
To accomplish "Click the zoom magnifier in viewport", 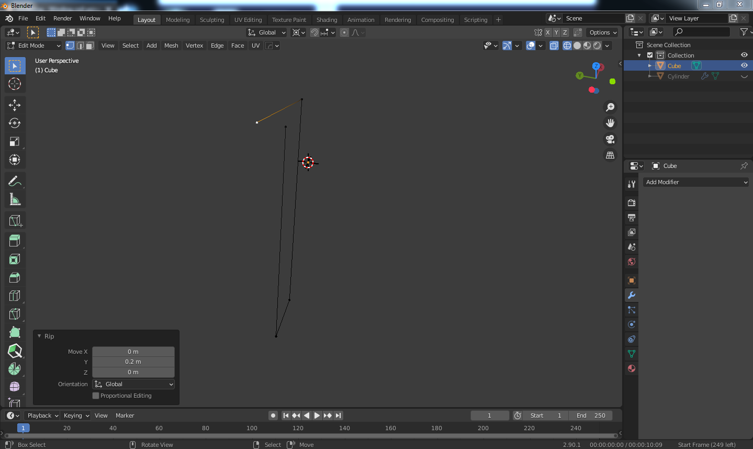I will (610, 107).
